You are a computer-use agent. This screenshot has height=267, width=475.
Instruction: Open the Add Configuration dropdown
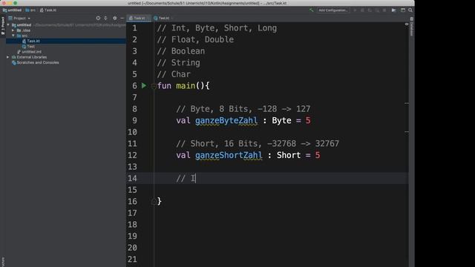coord(333,10)
